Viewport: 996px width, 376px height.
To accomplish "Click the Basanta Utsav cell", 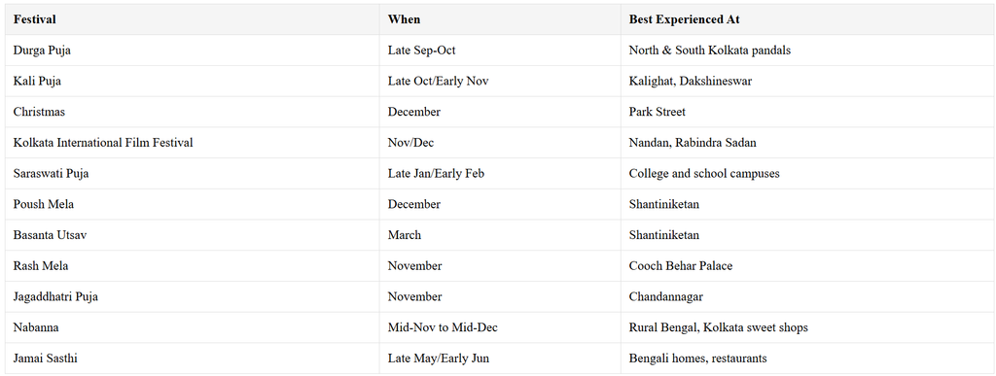I will 193,234.
